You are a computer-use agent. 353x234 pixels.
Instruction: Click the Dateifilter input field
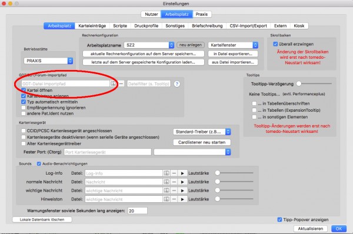149,83
